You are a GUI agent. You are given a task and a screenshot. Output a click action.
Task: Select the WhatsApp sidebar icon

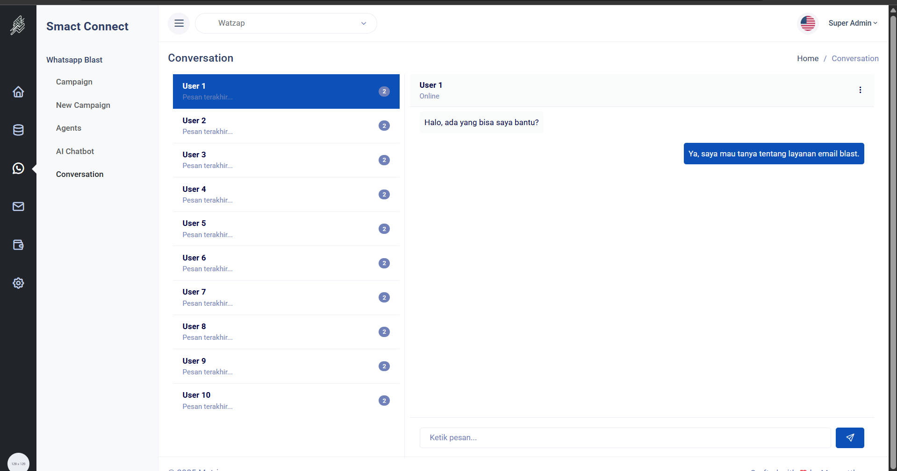tap(18, 169)
